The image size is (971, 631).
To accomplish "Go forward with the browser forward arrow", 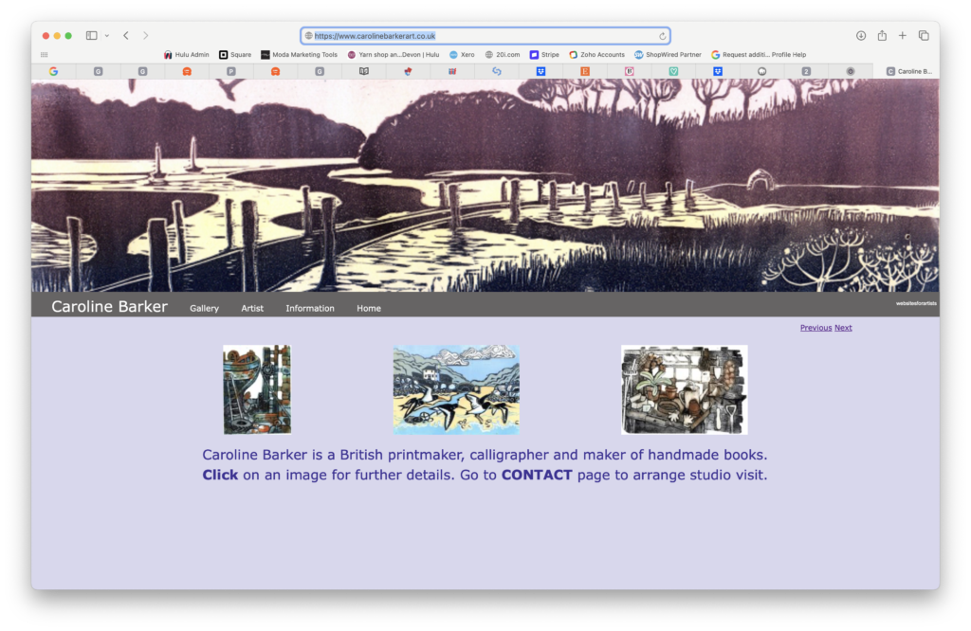I will [145, 36].
